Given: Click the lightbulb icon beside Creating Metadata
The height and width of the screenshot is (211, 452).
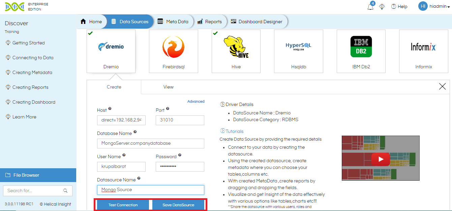Looking at the screenshot, I should click(x=8, y=72).
